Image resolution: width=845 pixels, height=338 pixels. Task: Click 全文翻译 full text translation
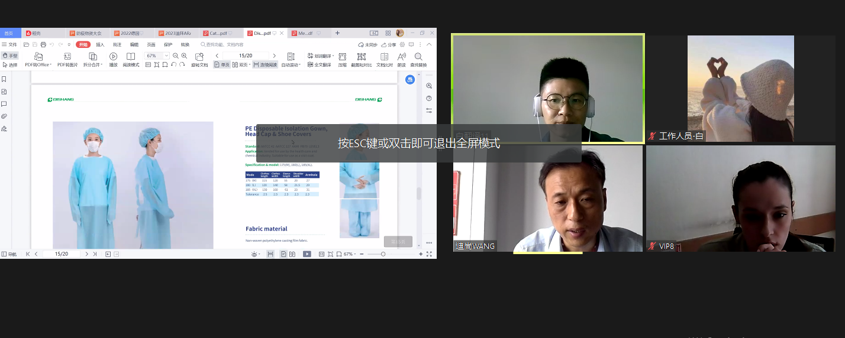pyautogui.click(x=320, y=65)
